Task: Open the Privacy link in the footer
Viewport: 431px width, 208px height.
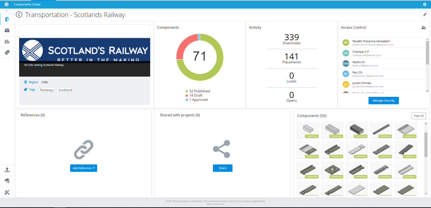Action: (x=224, y=201)
